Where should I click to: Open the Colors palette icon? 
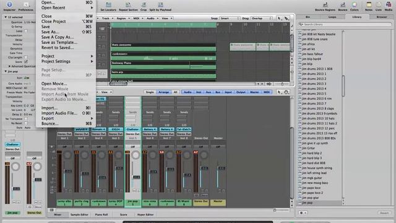coord(355,4)
